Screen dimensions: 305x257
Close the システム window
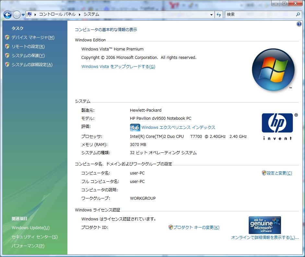pos(296,3)
